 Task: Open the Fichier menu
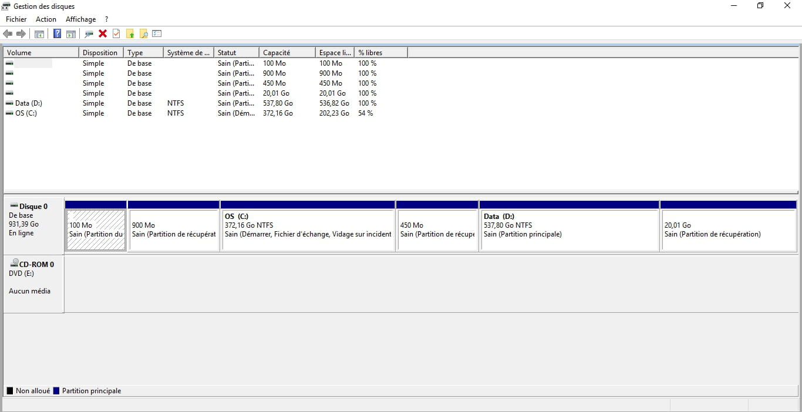(x=16, y=19)
